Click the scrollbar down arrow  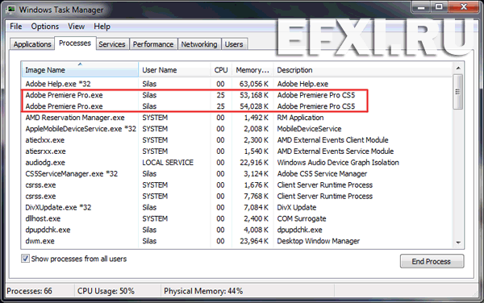458,243
